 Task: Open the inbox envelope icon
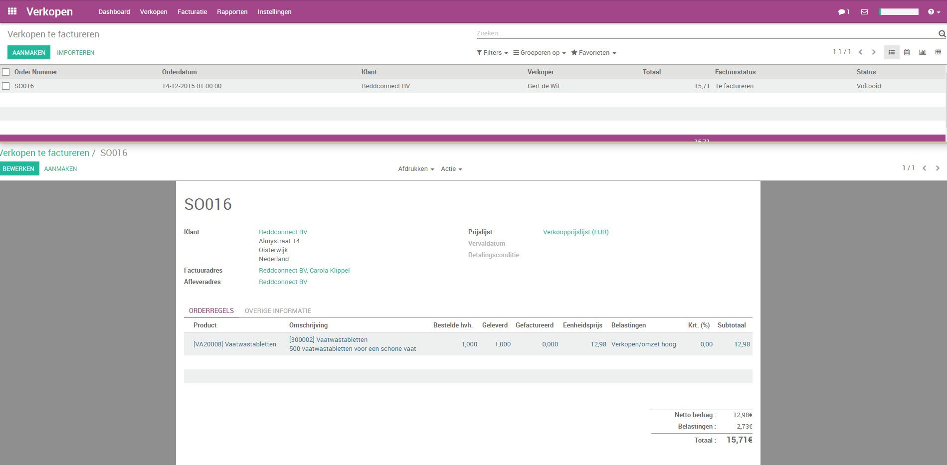[864, 11]
